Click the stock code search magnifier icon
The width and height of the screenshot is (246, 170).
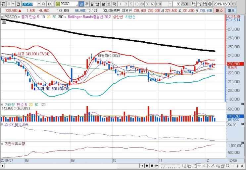click(44, 4)
